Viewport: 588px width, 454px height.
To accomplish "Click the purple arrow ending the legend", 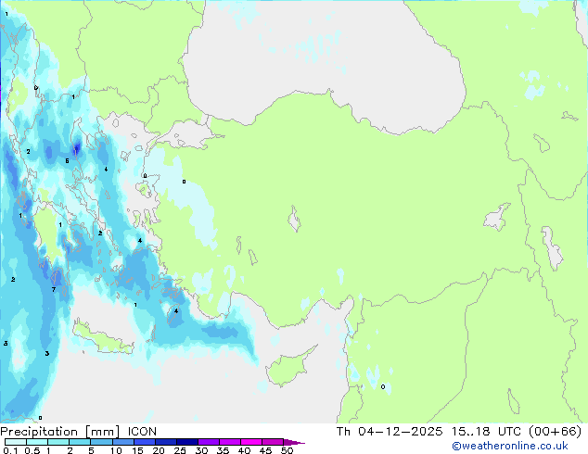I will (x=294, y=442).
